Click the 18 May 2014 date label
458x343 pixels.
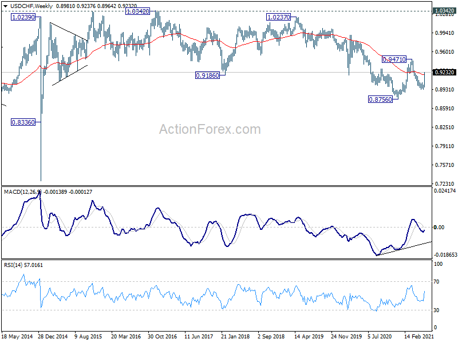coord(17,337)
